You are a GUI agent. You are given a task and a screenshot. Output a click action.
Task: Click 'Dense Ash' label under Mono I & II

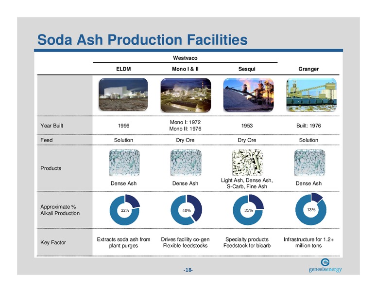pyautogui.click(x=185, y=183)
